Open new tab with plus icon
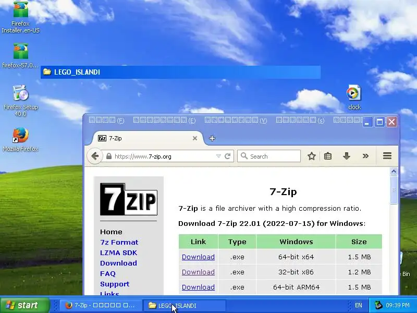 pyautogui.click(x=212, y=138)
